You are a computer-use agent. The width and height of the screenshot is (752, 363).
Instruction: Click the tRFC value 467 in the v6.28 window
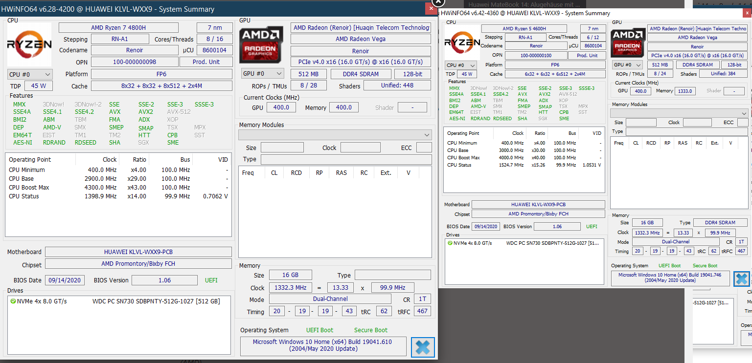[x=422, y=312]
